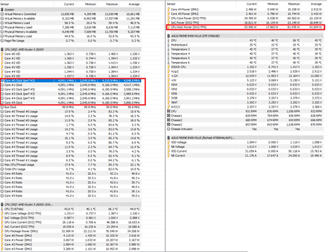The height and width of the screenshot is (252, 327).
Task: Select the SoC Voltage (SVI2 TFN) row
Action: point(71,218)
